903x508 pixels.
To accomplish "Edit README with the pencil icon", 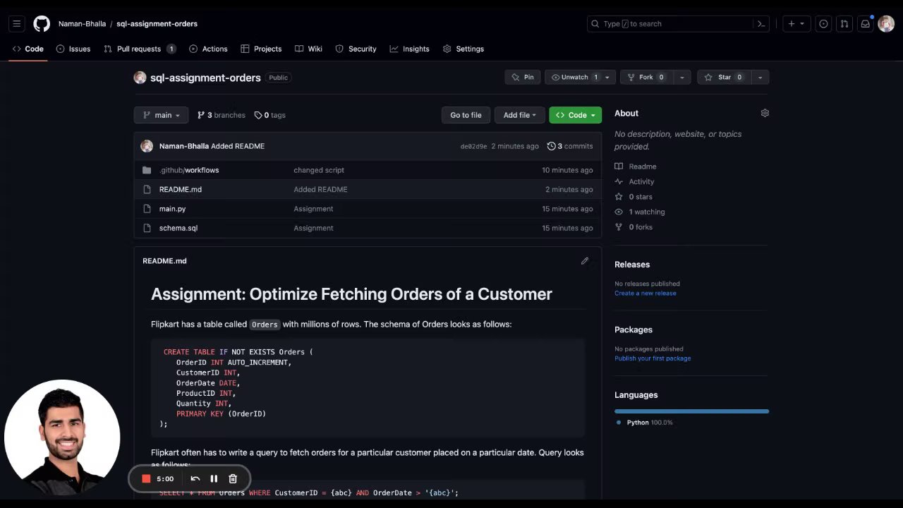I will [585, 261].
